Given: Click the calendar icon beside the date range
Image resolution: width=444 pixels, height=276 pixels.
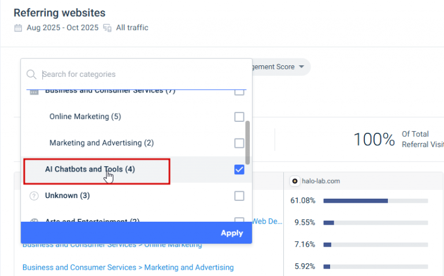Looking at the screenshot, I should tap(18, 28).
